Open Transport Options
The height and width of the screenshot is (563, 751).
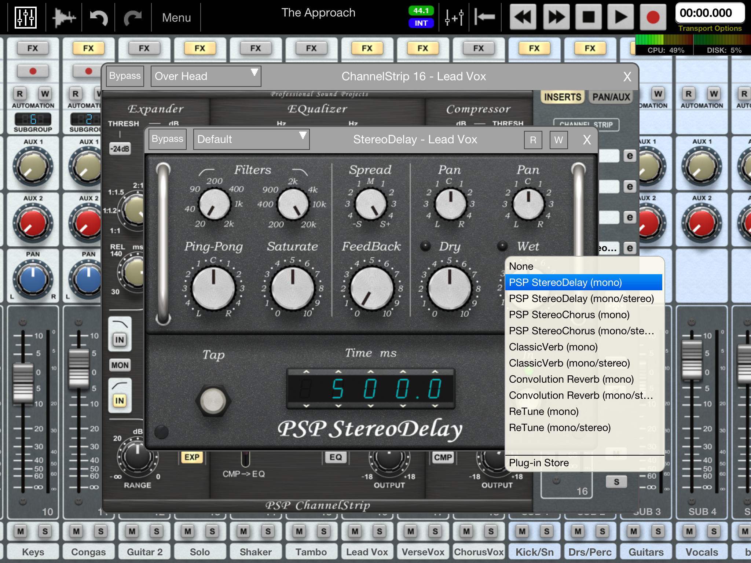[710, 28]
